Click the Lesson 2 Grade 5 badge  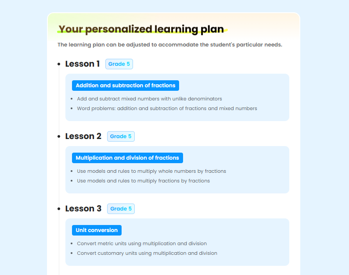(121, 136)
